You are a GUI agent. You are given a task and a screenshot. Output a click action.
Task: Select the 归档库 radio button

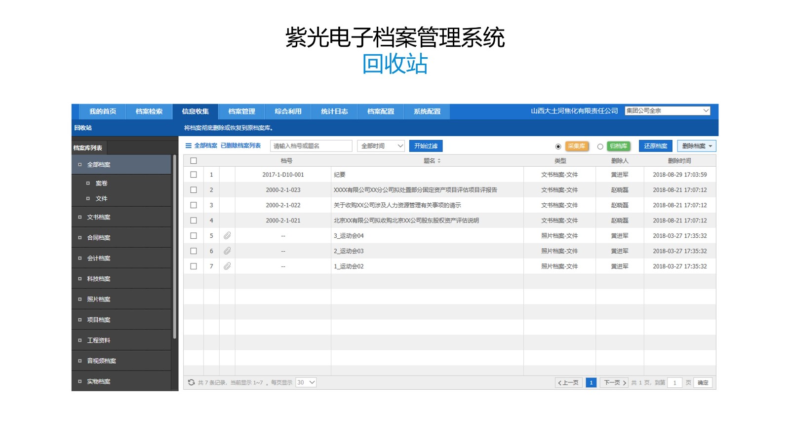(600, 147)
